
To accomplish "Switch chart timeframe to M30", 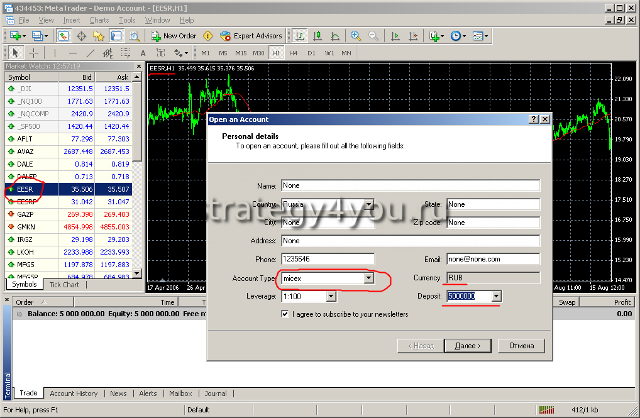I will [x=258, y=53].
